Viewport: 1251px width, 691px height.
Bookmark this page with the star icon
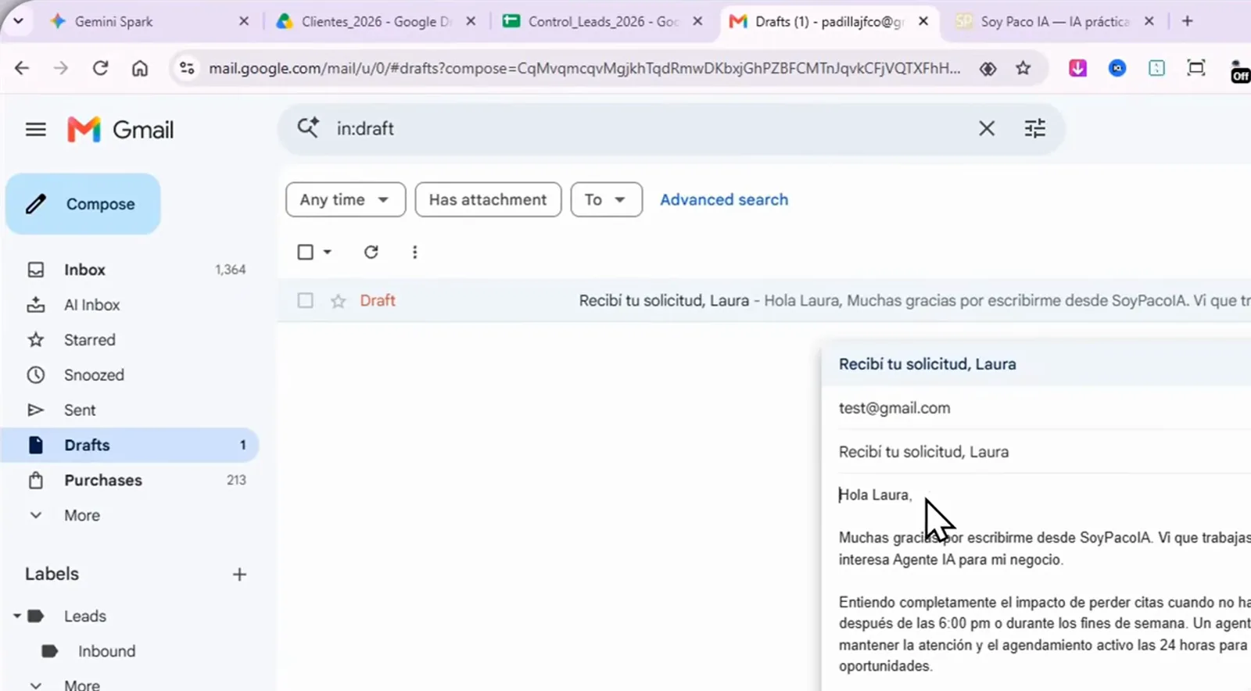tap(1023, 69)
